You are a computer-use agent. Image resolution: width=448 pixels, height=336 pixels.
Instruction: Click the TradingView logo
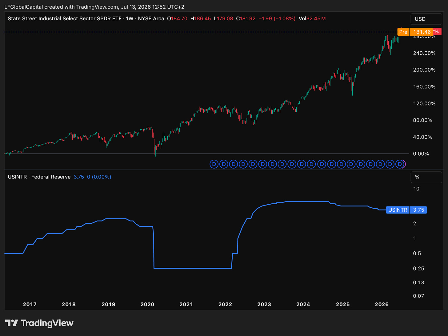tap(39, 323)
